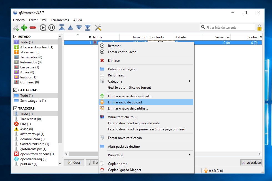The image size is (272, 181).
Task: Click the Velocidade button
Action: pyautogui.click(x=251, y=162)
